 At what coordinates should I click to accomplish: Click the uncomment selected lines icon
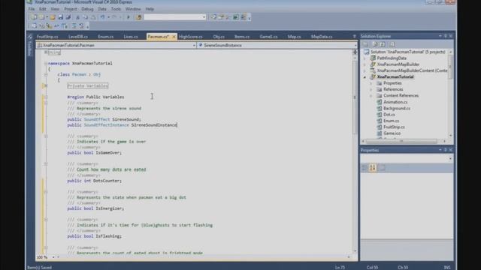[x=82, y=26]
